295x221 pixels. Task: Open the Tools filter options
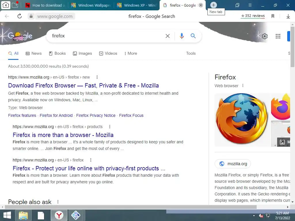tap(191, 53)
